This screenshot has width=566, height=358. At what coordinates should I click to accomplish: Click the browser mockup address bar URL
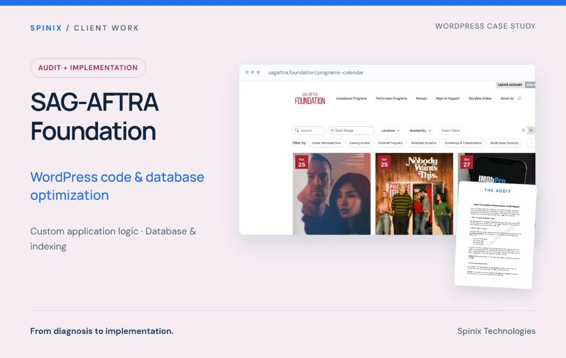coord(316,73)
